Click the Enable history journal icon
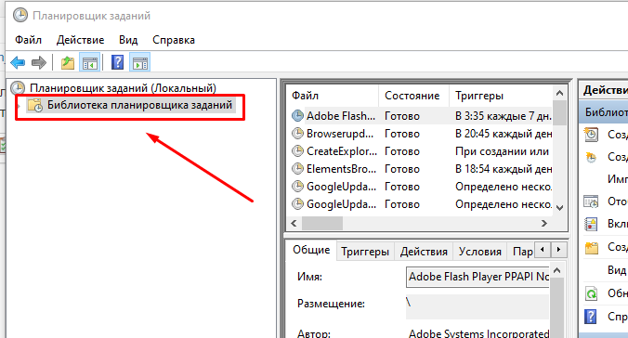 [591, 224]
